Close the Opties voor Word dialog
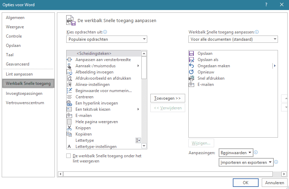 282,4
